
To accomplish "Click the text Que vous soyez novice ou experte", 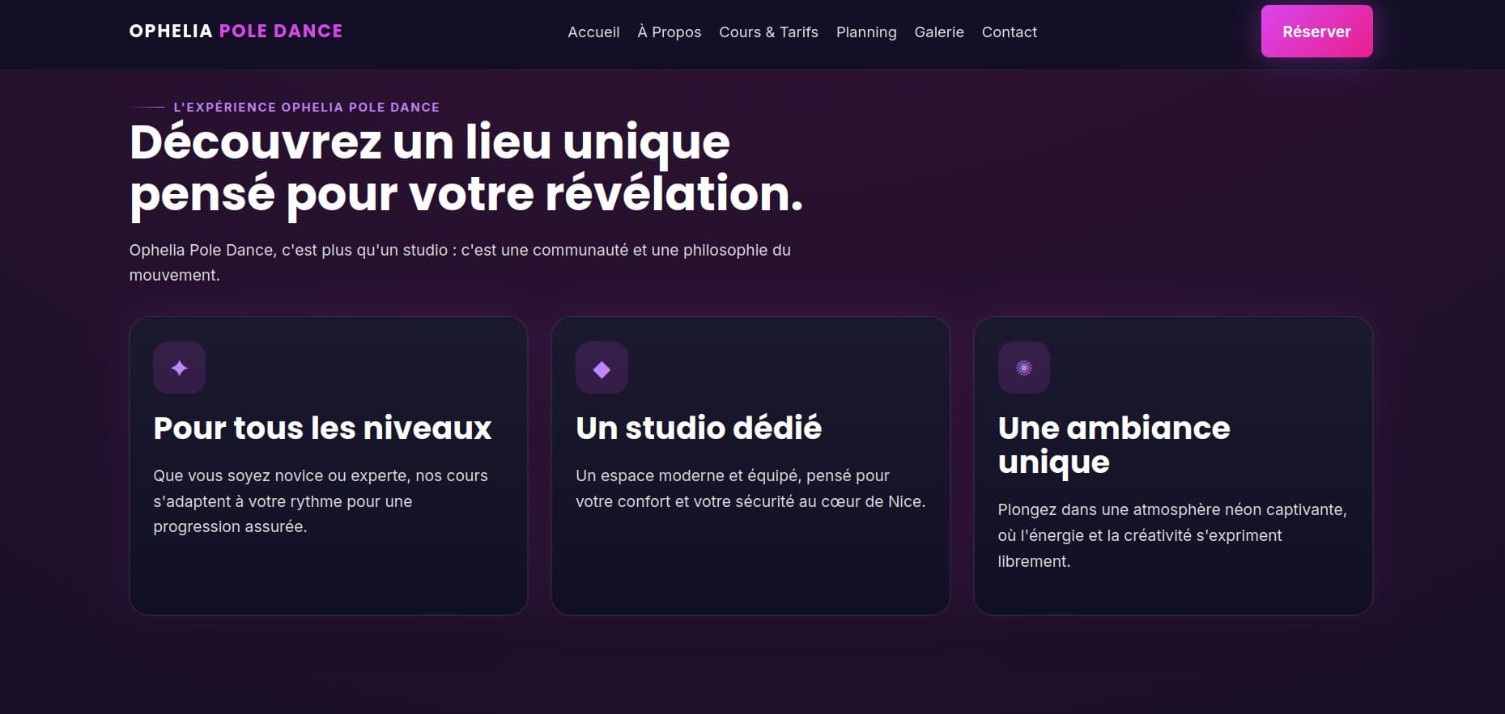I will 321,501.
